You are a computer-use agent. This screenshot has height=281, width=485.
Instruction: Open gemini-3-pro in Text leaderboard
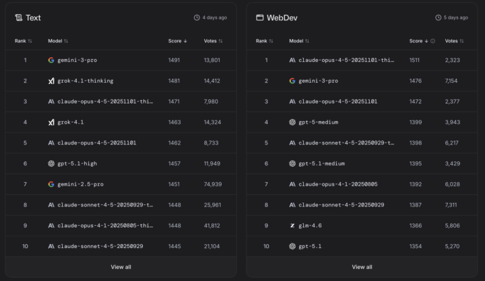pyautogui.click(x=75, y=60)
